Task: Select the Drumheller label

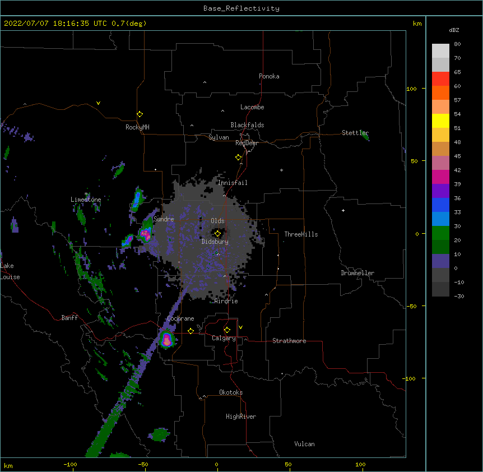Action: (x=357, y=273)
